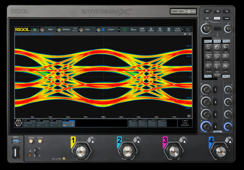Toggle hardware channel 1 key
Image resolution: width=244 pixels, height=170 pixels.
[215, 89]
